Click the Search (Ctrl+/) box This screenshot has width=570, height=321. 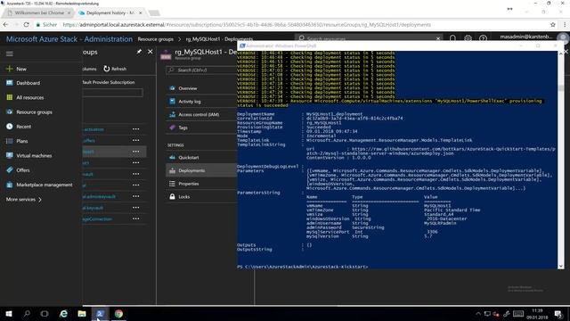[x=202, y=70]
